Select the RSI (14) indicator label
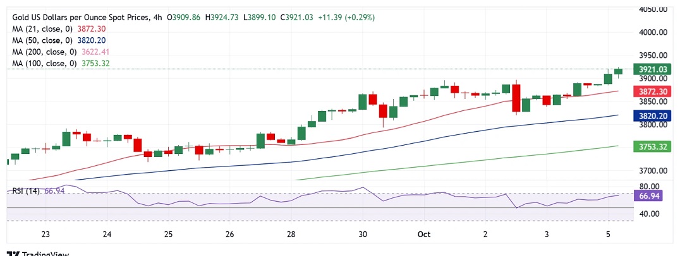 click(26, 190)
